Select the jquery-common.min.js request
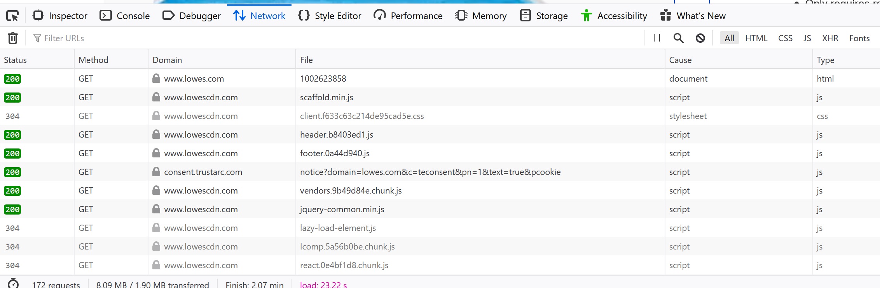Viewport: 880px width, 288px height. pyautogui.click(x=440, y=209)
